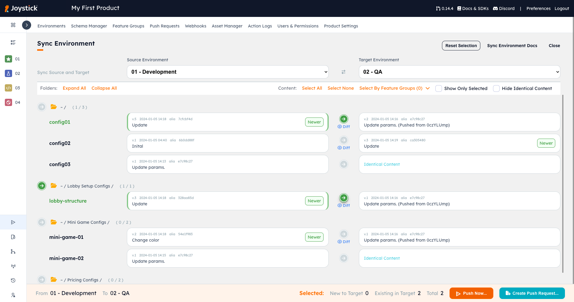The width and height of the screenshot is (574, 302).
Task: Expand sidebar with the chevron arrow button
Action: point(27,25)
